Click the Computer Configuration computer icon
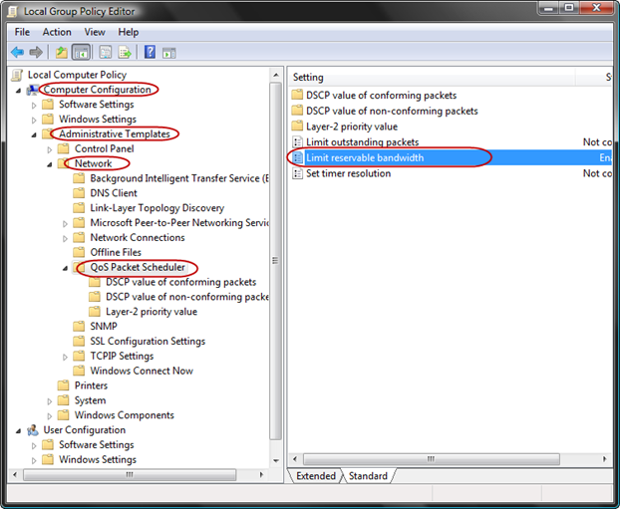Image resolution: width=620 pixels, height=509 pixels. point(33,90)
